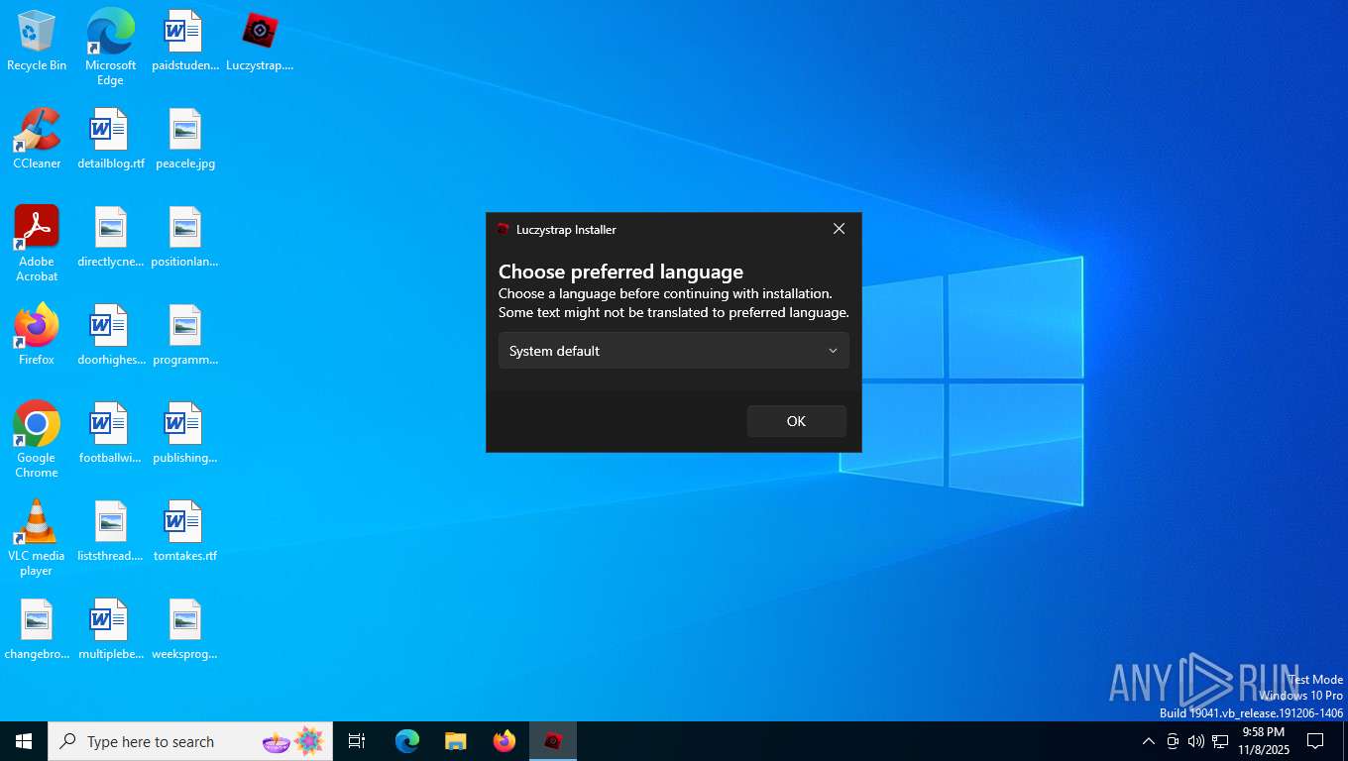Activate Luczystrap Installer taskbar button
The width and height of the screenshot is (1348, 761).
coord(553,741)
